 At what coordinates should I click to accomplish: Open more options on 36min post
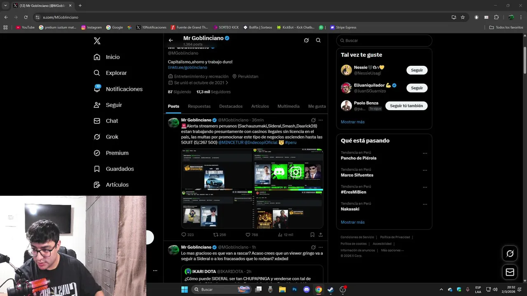pyautogui.click(x=321, y=120)
